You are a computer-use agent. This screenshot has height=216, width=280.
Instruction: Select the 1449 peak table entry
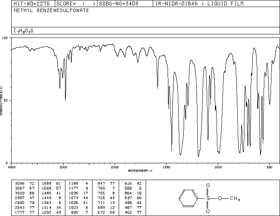pyautogui.click(x=51, y=198)
